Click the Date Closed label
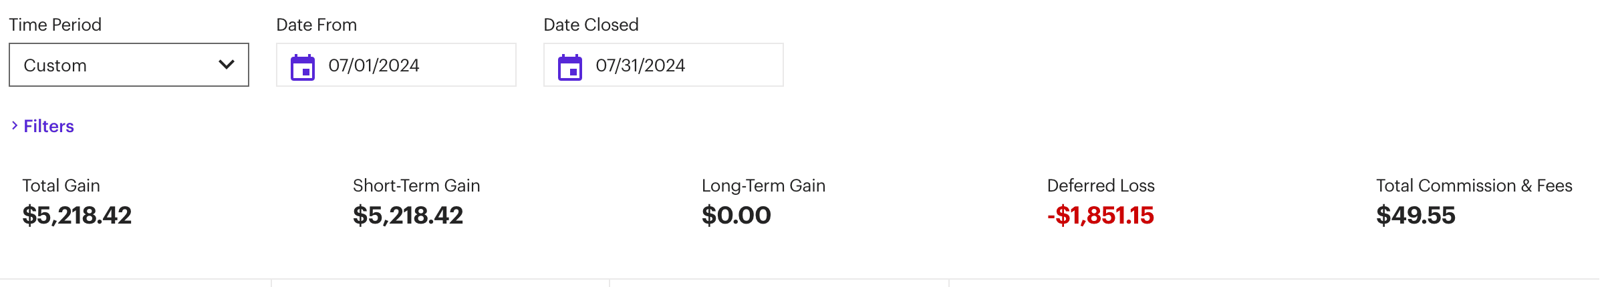 click(x=591, y=25)
